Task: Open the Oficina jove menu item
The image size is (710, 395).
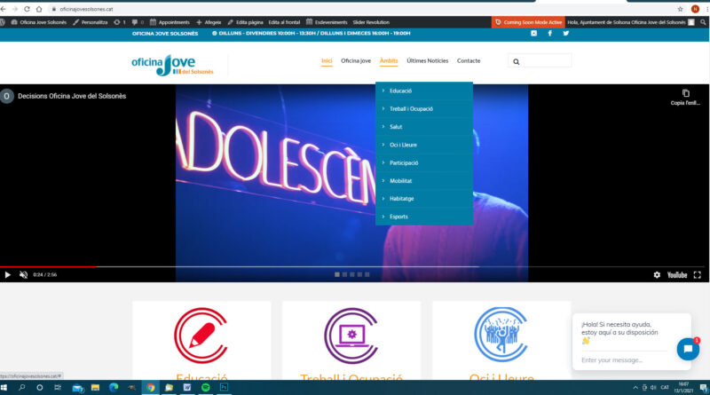Action: (356, 60)
